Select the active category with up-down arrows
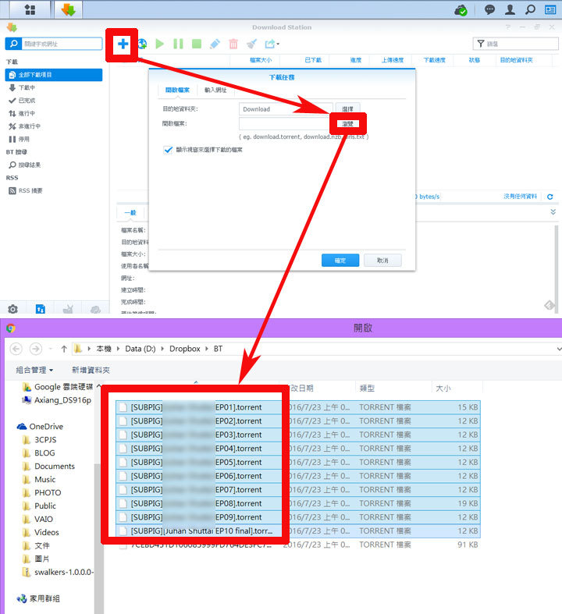562x614 pixels. pyautogui.click(x=54, y=114)
